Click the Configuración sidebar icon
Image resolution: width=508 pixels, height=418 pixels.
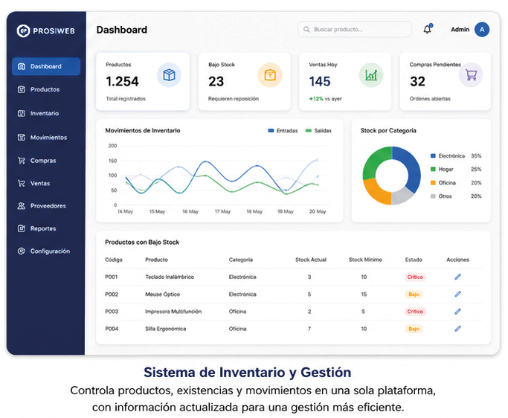(22, 251)
